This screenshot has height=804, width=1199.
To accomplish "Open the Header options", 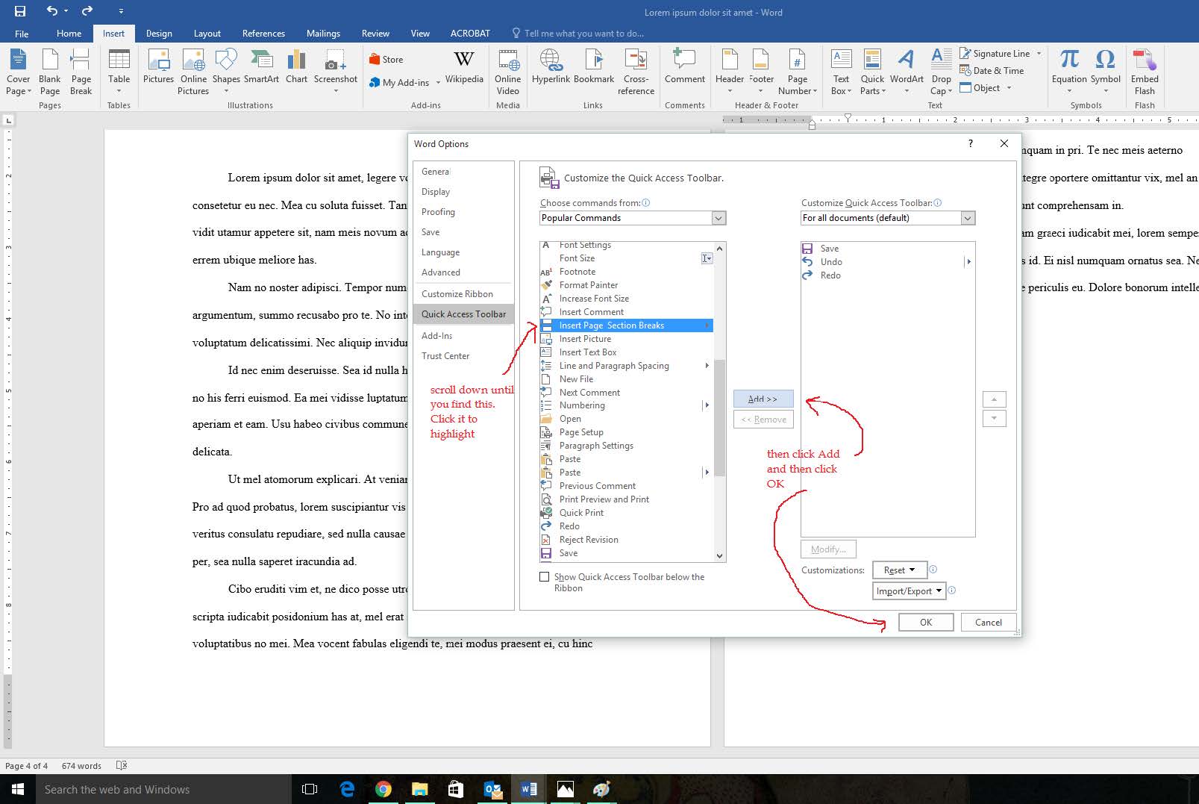I will [x=730, y=72].
